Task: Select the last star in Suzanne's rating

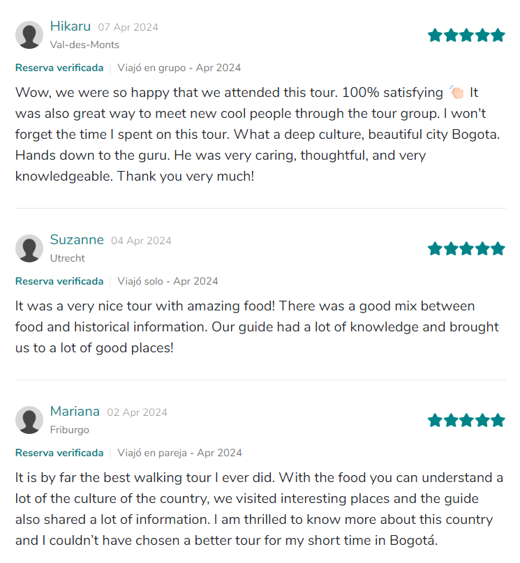Action: 498,248
